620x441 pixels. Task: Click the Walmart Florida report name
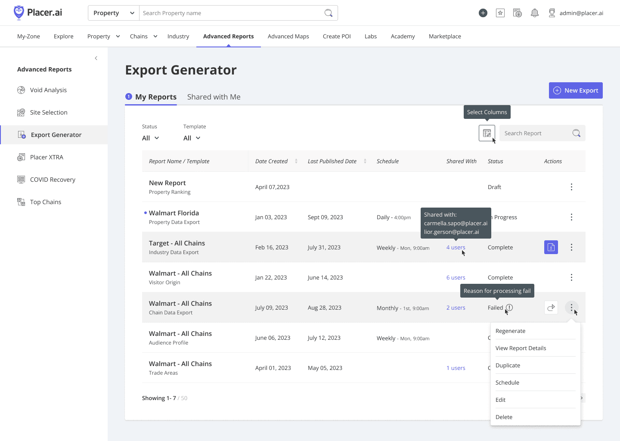click(174, 213)
